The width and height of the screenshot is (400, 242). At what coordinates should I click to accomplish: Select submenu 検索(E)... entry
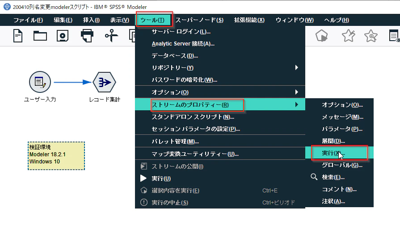click(x=339, y=177)
